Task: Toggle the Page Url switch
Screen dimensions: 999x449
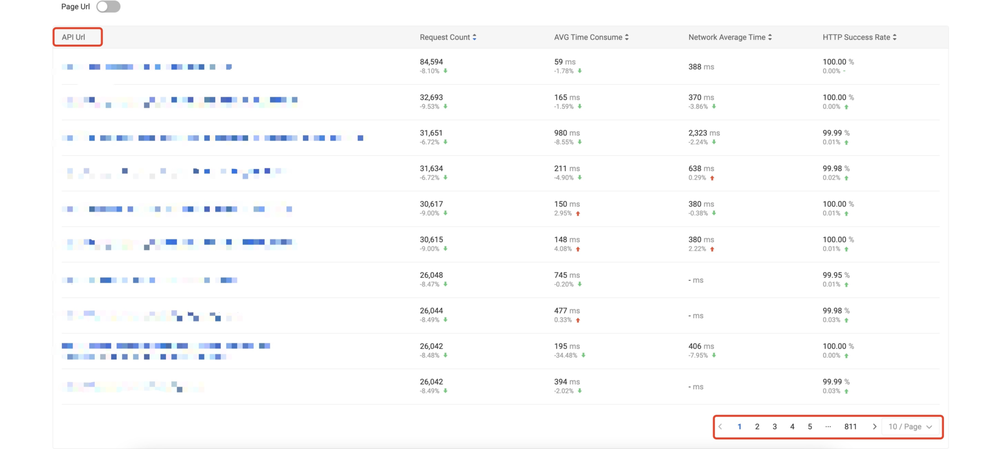Action: tap(108, 7)
